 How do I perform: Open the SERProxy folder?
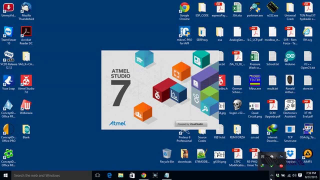(x=202, y=34)
